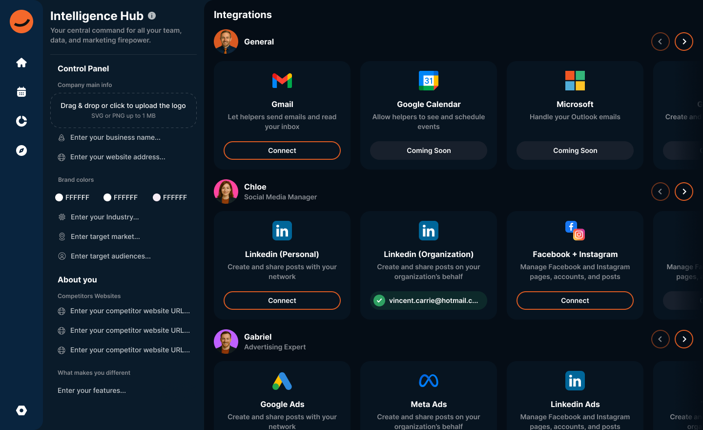Open the calendar sidebar icon

pos(21,92)
